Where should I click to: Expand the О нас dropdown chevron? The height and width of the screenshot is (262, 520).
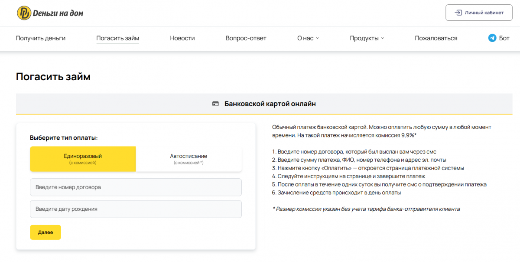317,38
